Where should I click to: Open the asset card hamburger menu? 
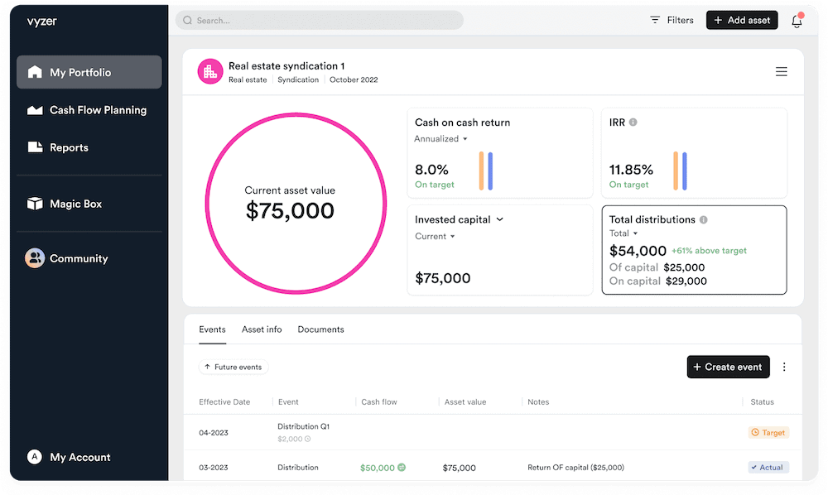pyautogui.click(x=781, y=72)
